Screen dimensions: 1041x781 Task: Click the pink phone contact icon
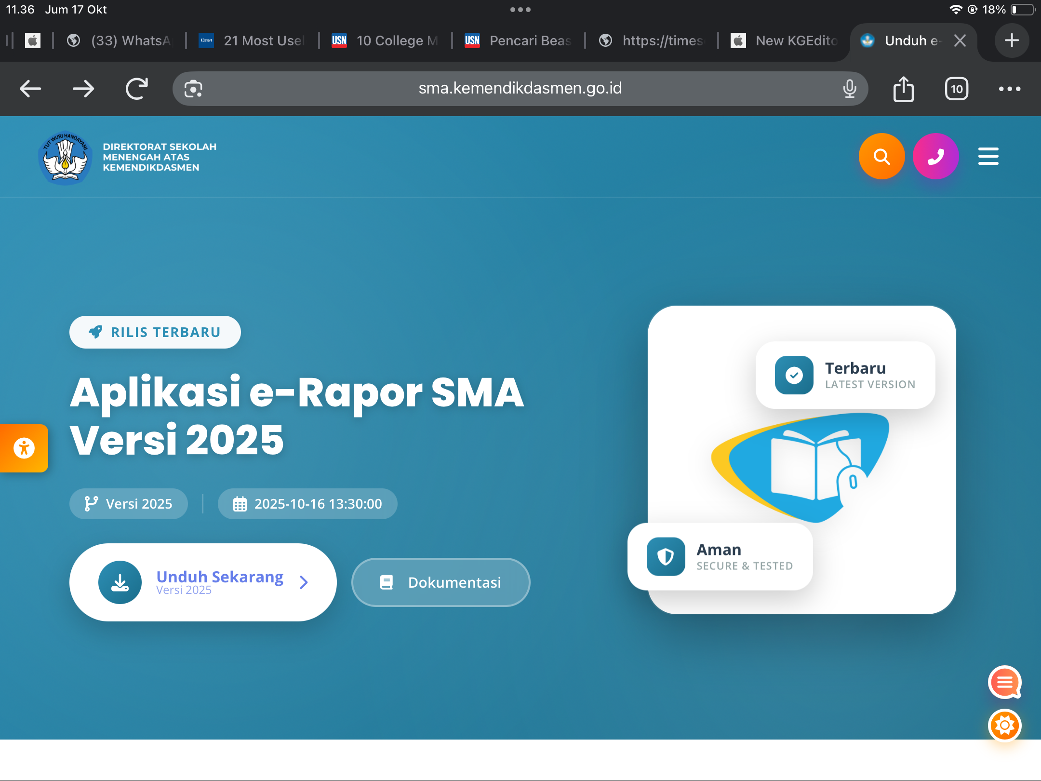point(935,156)
